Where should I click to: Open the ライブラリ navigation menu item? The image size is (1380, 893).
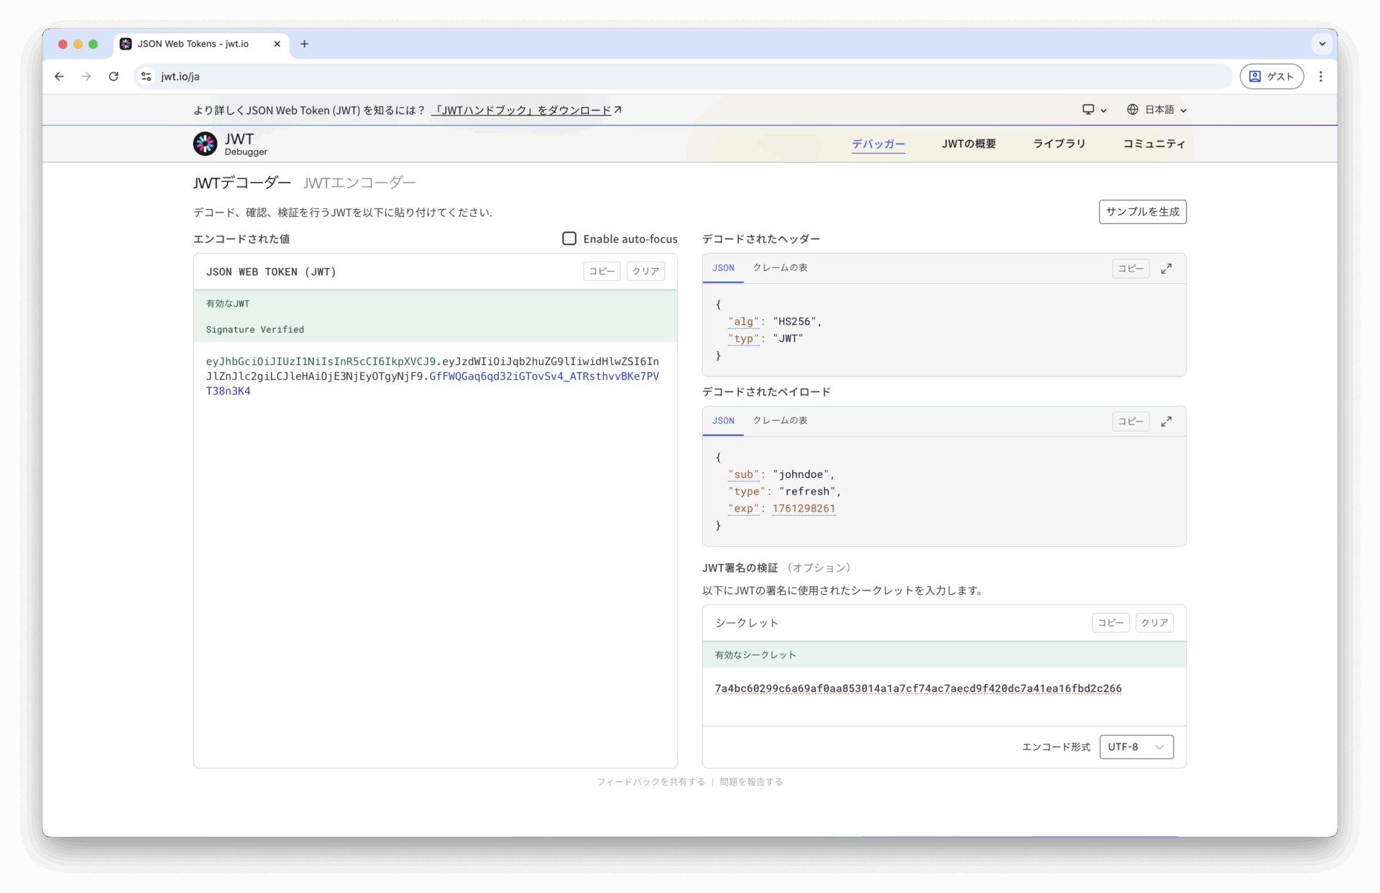click(x=1059, y=144)
